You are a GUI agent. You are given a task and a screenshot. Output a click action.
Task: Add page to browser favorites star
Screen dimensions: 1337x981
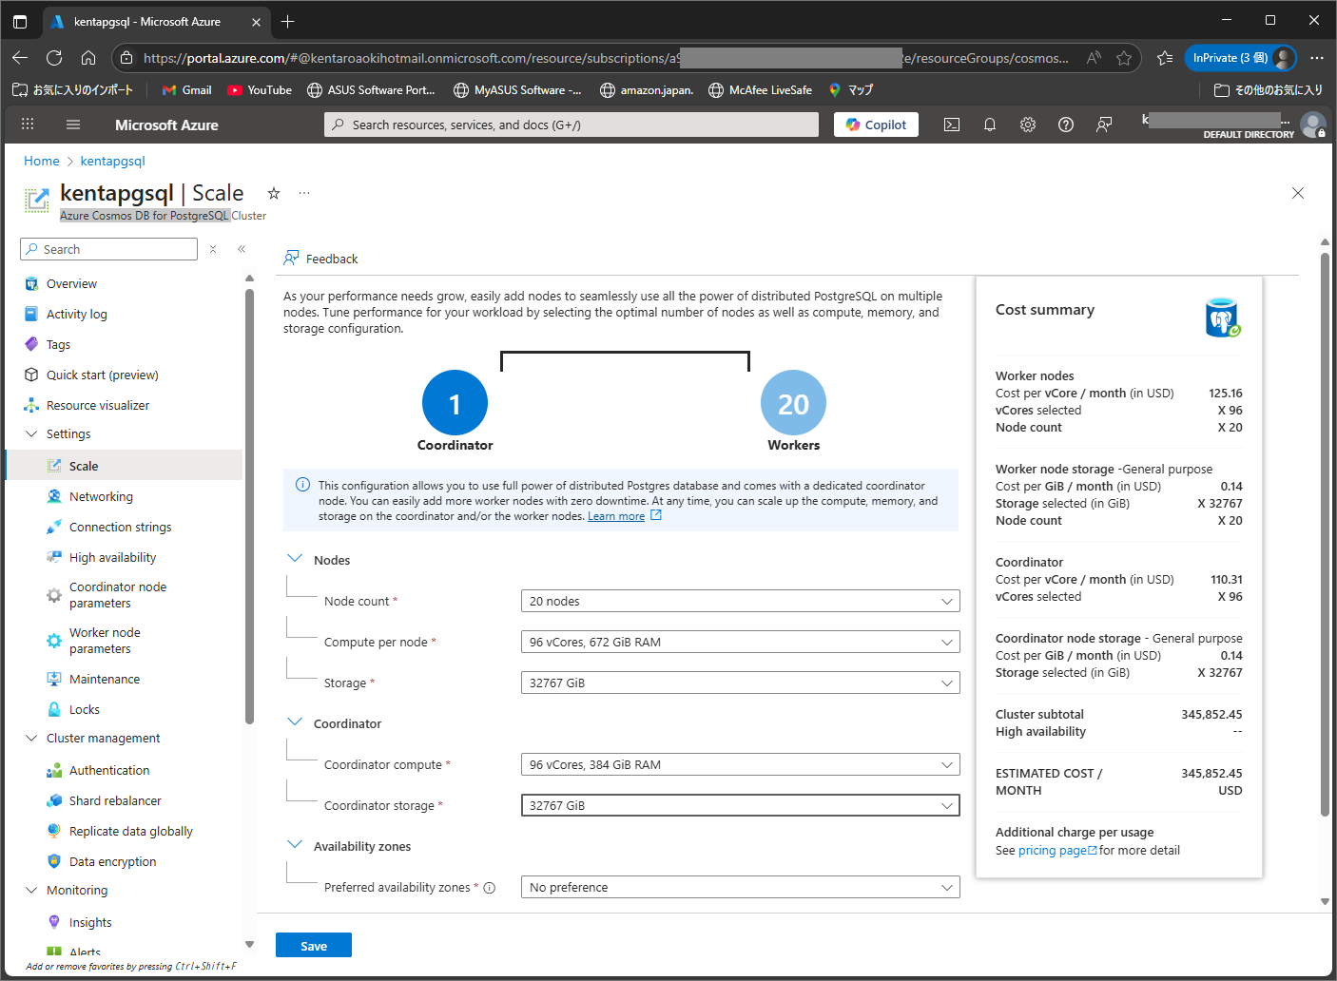pyautogui.click(x=1124, y=58)
